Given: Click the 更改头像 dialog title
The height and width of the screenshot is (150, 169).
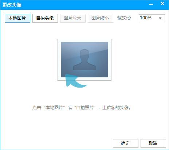Looking at the screenshot, I should click(x=12, y=5).
